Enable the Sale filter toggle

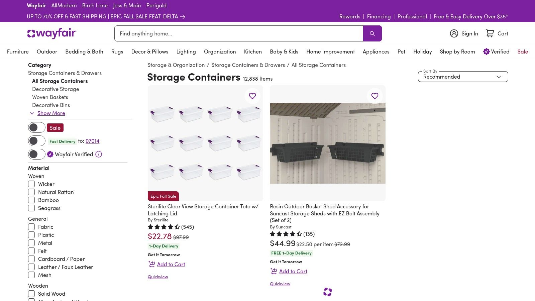[x=36, y=127]
